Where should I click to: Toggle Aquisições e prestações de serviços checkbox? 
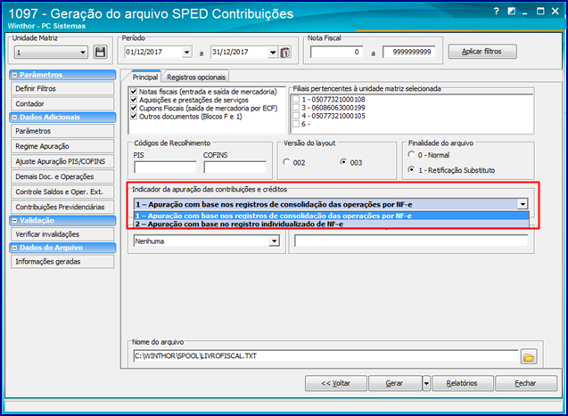point(134,100)
